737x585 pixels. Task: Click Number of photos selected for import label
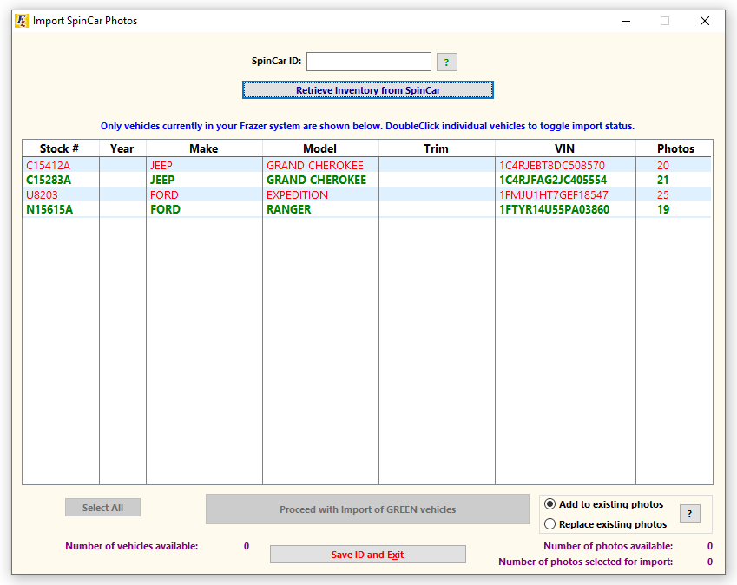pos(586,562)
